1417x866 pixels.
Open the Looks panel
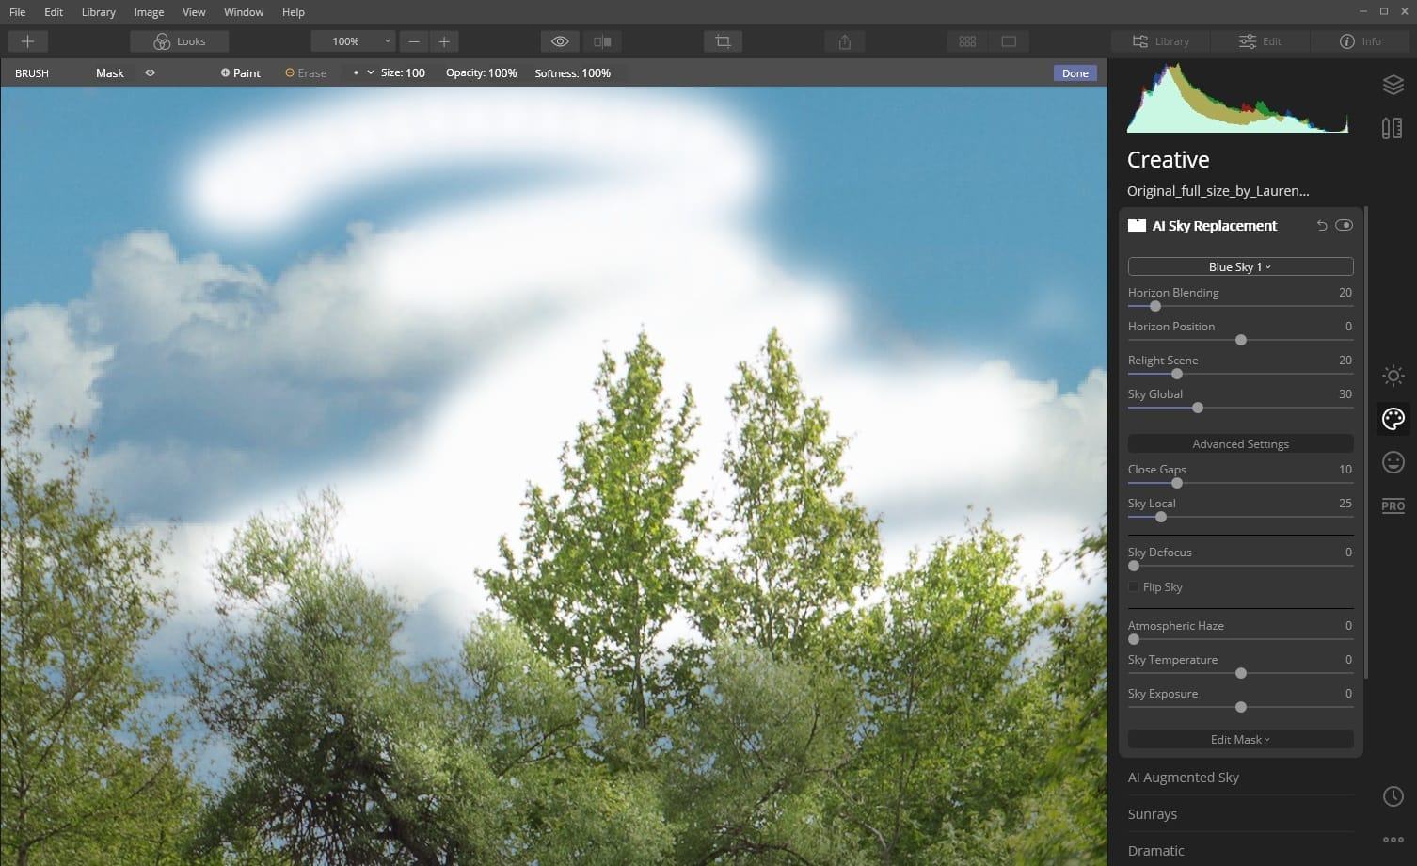coord(179,40)
